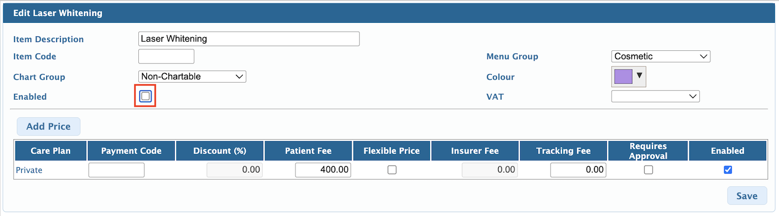Select the Payment Code input box
The width and height of the screenshot is (779, 216).
(116, 170)
